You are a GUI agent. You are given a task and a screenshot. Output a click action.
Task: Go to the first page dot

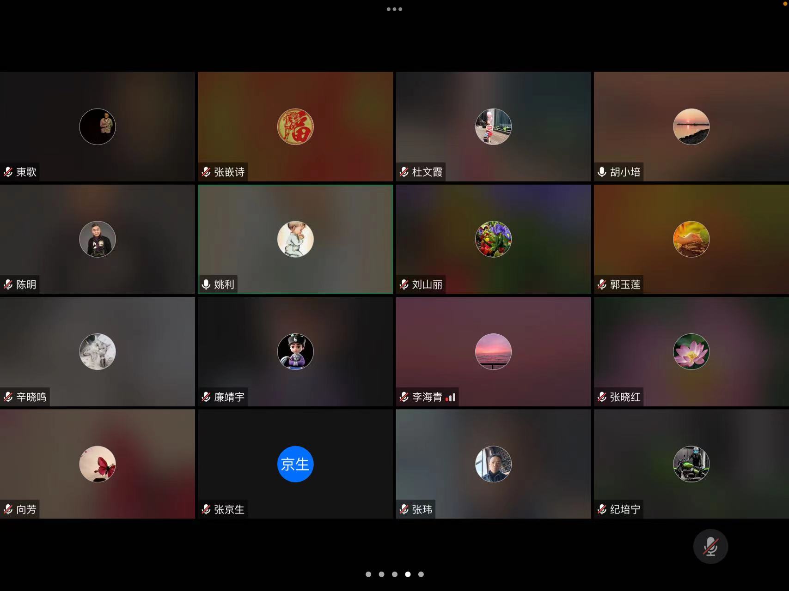[368, 574]
